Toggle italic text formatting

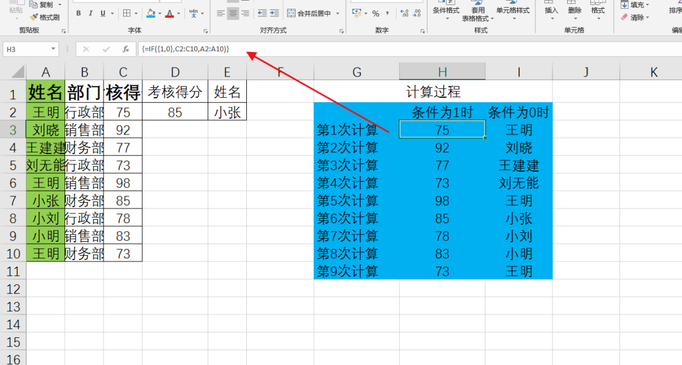(90, 13)
